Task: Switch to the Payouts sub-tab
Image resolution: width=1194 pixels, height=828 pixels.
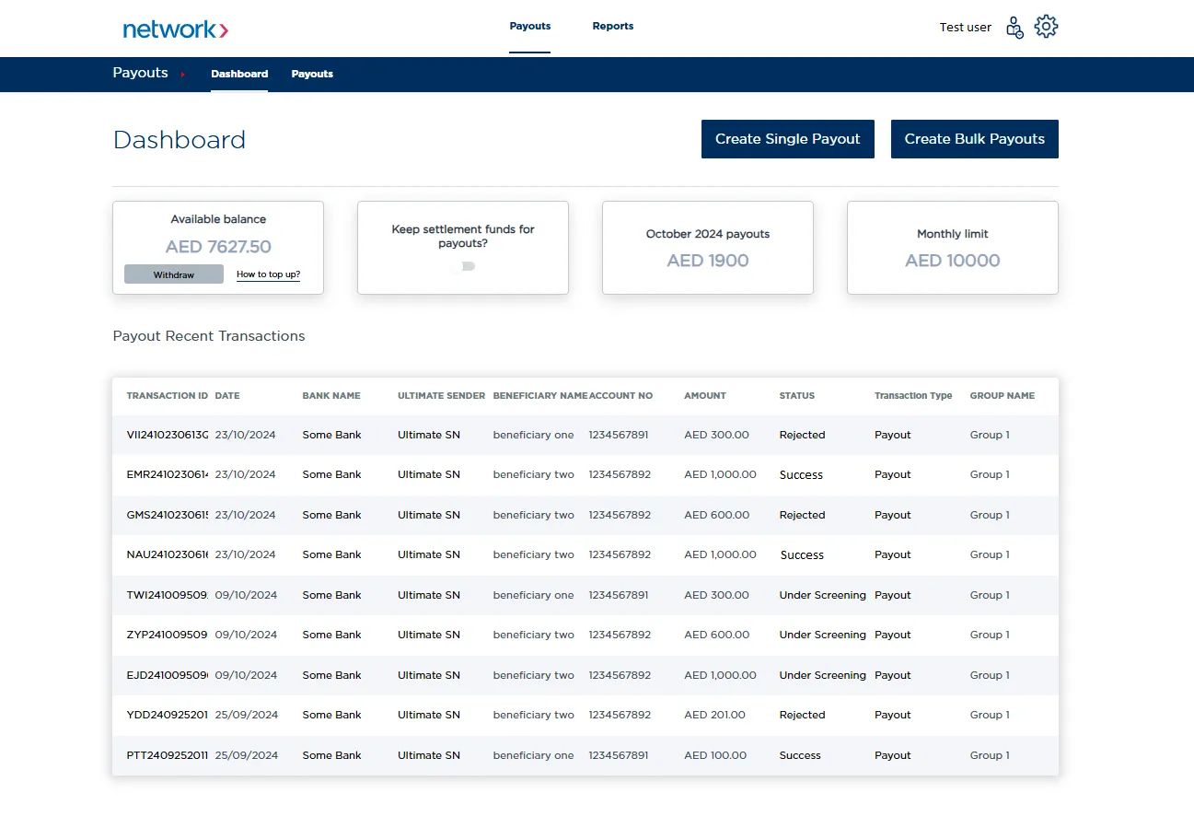Action: tap(312, 74)
